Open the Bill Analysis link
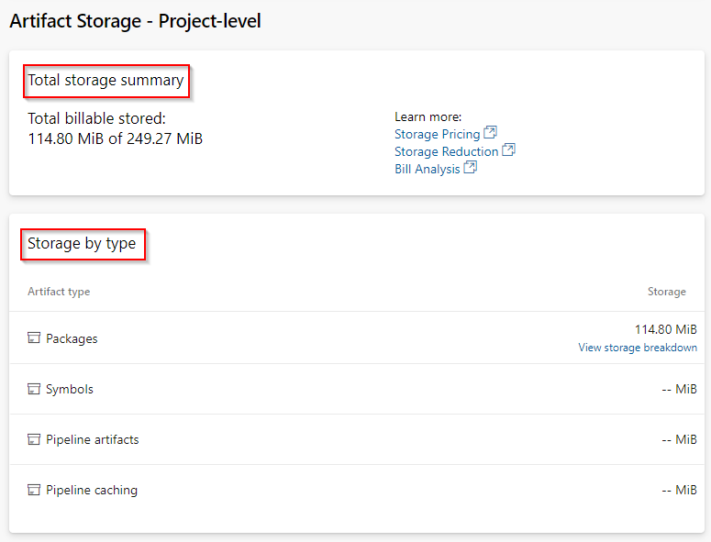The image size is (711, 542). pyautogui.click(x=427, y=169)
